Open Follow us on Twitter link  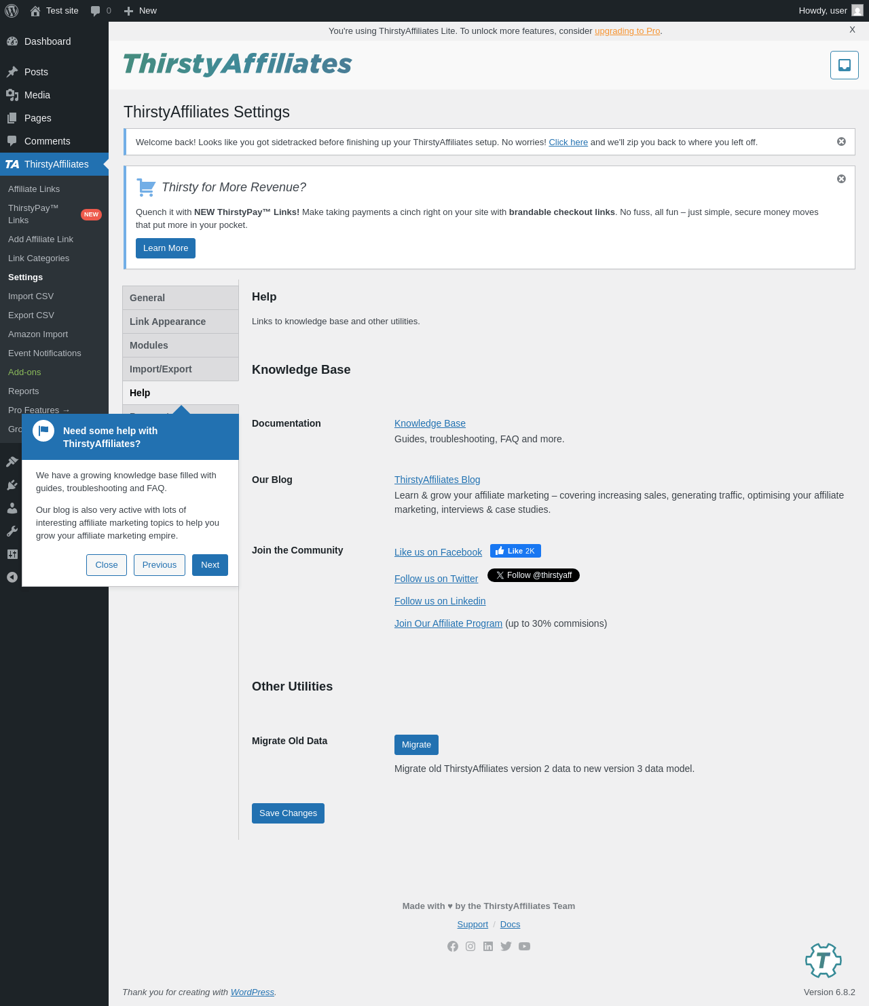(x=436, y=579)
